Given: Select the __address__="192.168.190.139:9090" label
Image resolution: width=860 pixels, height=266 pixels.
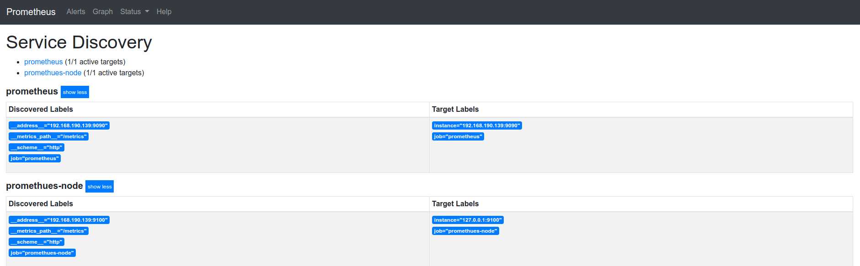Looking at the screenshot, I should point(59,125).
